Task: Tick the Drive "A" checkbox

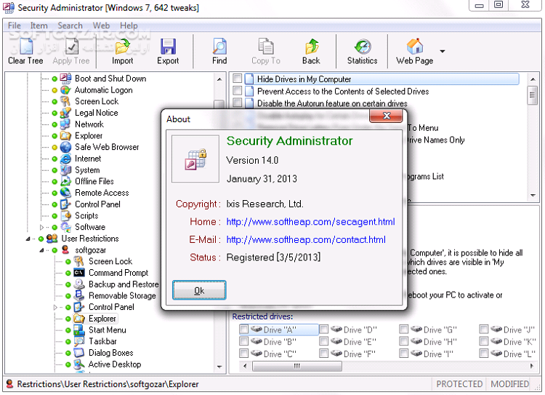Action: pyautogui.click(x=244, y=330)
